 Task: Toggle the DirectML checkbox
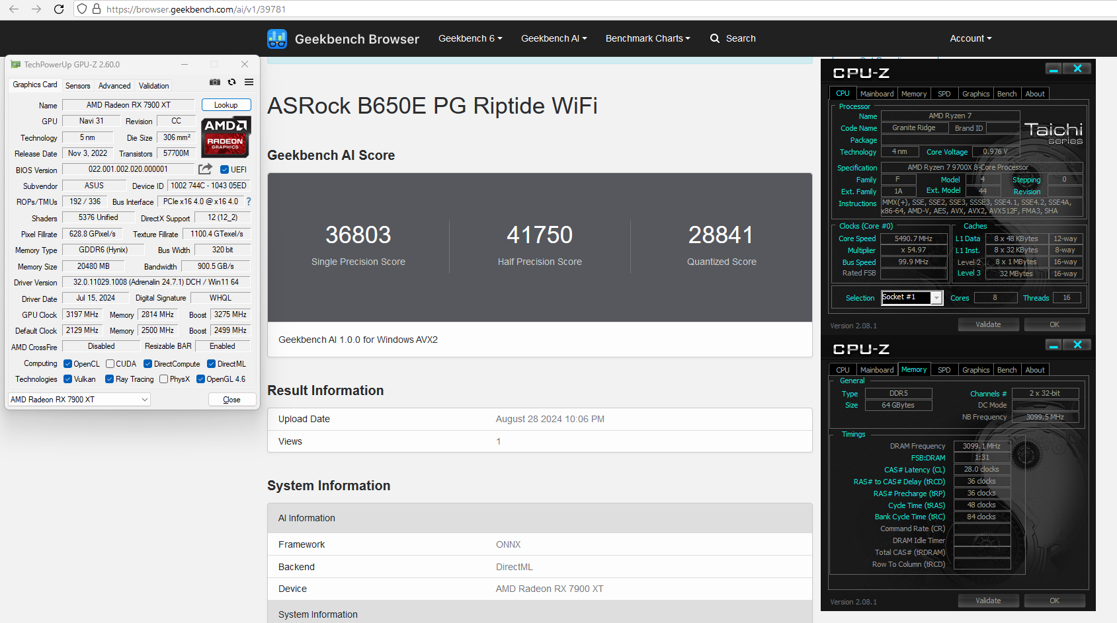pyautogui.click(x=211, y=364)
